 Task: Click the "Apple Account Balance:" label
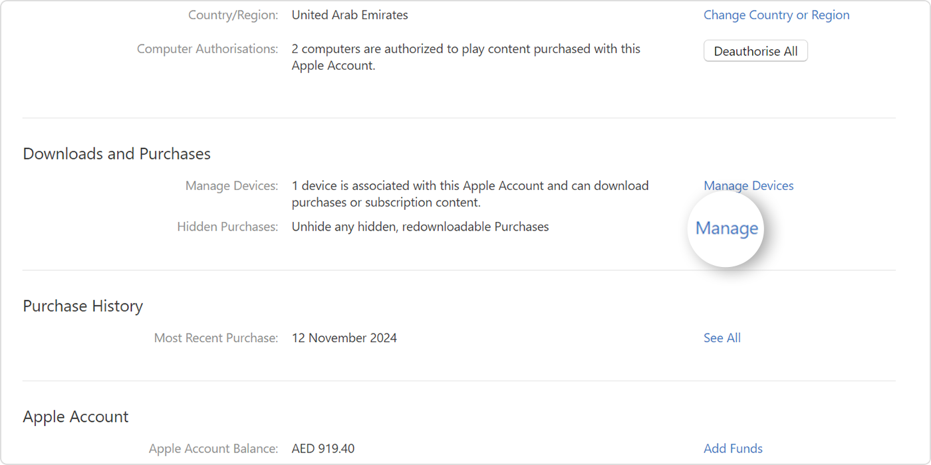(x=213, y=448)
